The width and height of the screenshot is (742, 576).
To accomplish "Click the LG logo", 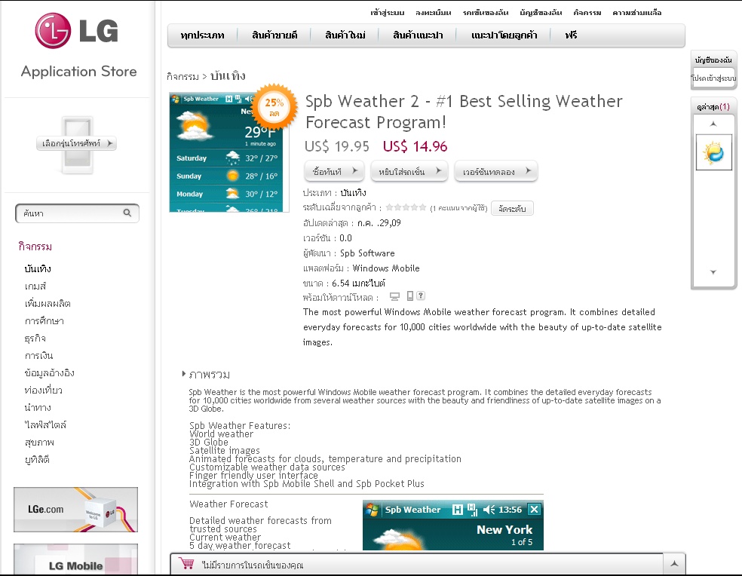I will (x=77, y=31).
